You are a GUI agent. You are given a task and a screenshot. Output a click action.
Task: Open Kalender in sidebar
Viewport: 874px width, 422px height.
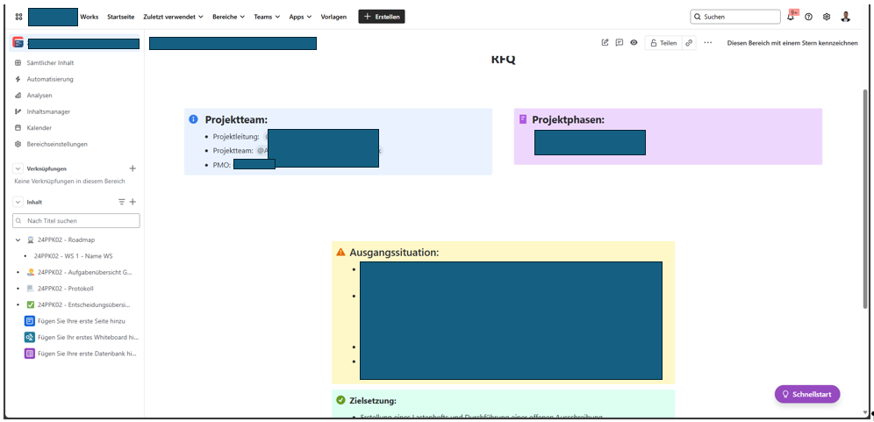pos(39,128)
